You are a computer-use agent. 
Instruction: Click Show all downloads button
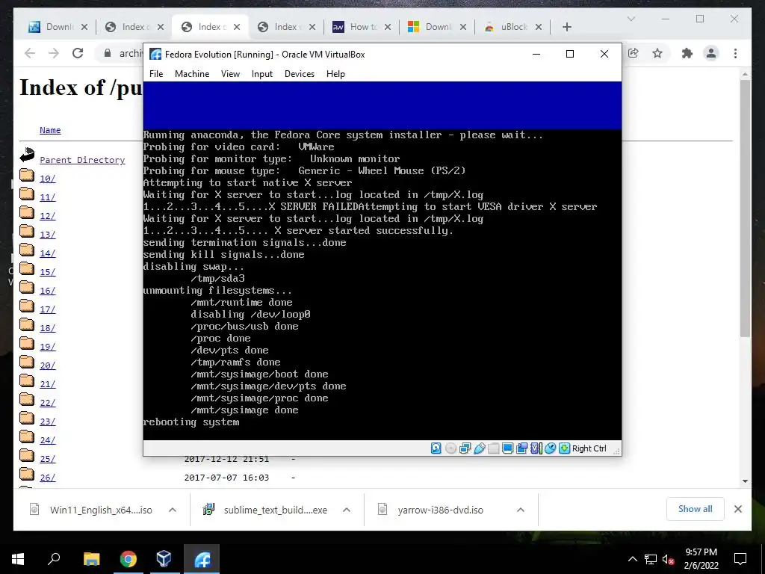696,509
